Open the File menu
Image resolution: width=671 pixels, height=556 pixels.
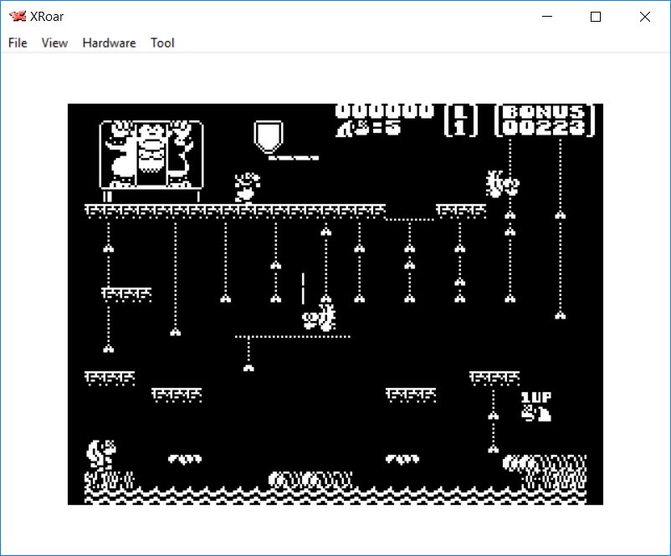click(18, 43)
